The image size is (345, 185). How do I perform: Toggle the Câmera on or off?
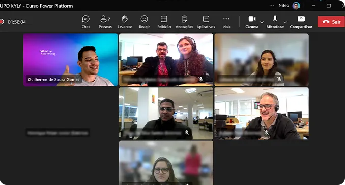point(252,22)
